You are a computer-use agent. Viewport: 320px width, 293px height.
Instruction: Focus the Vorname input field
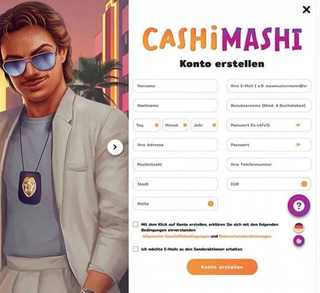coord(176,86)
